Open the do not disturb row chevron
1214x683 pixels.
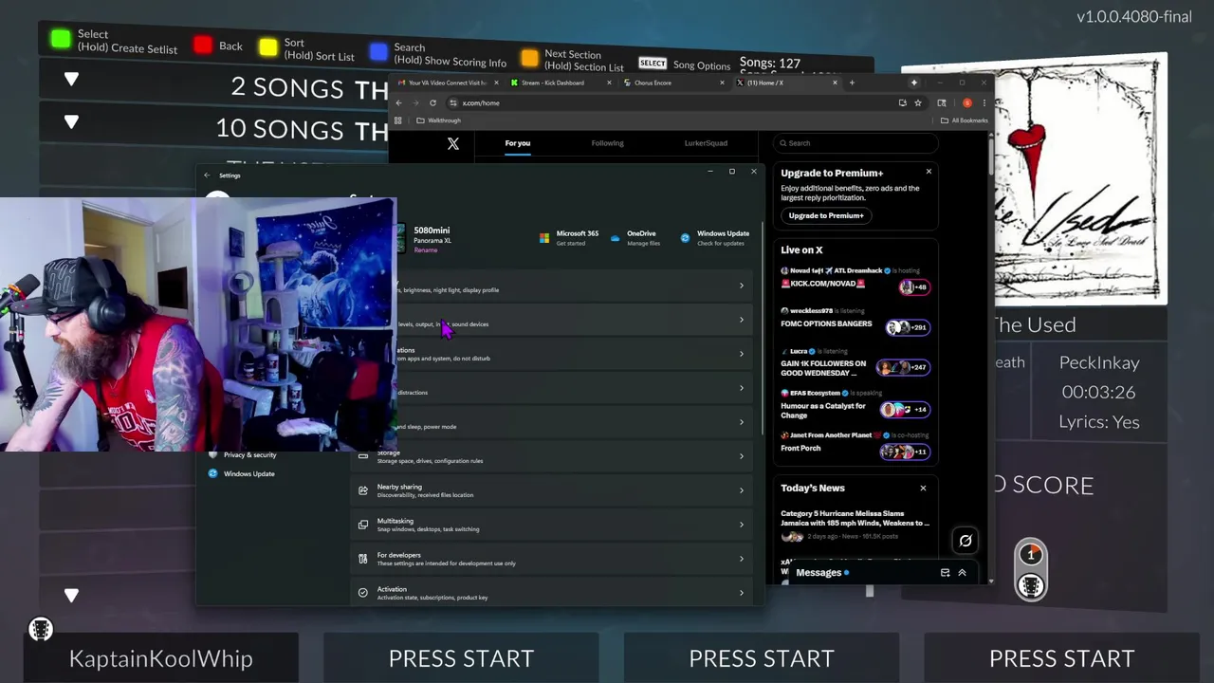(742, 354)
